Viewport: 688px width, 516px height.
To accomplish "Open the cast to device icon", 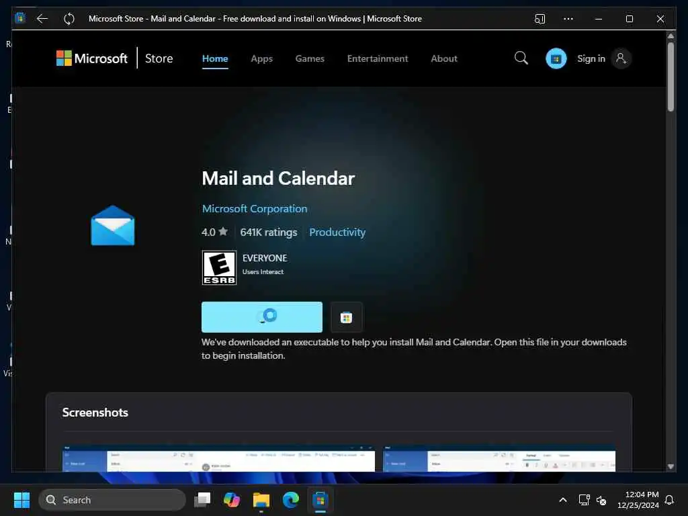I will pos(540,19).
